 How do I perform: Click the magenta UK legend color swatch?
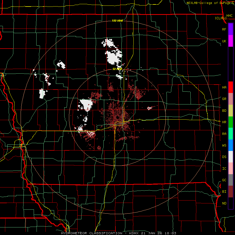(231, 41)
